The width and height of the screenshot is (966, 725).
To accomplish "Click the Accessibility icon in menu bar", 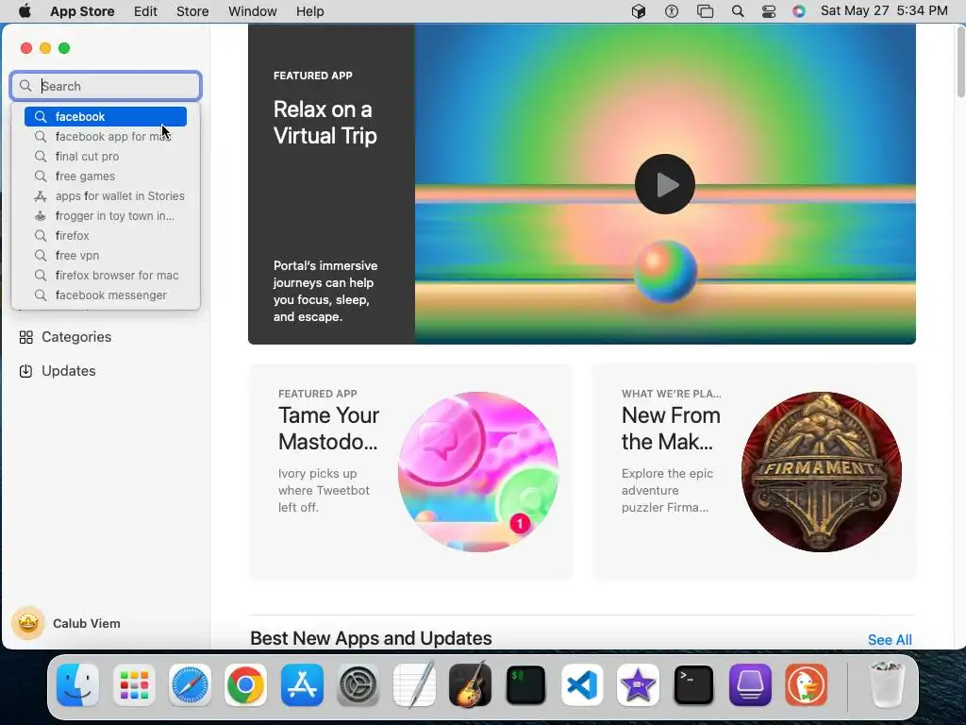I will tap(672, 11).
